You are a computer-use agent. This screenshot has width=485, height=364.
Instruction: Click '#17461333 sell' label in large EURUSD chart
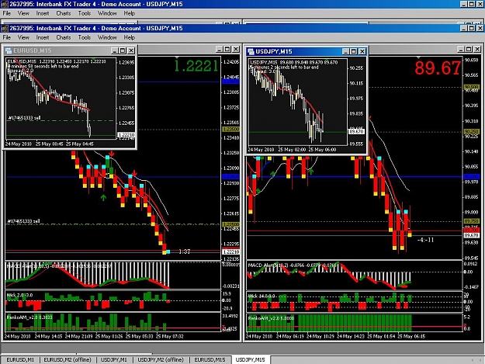23,221
